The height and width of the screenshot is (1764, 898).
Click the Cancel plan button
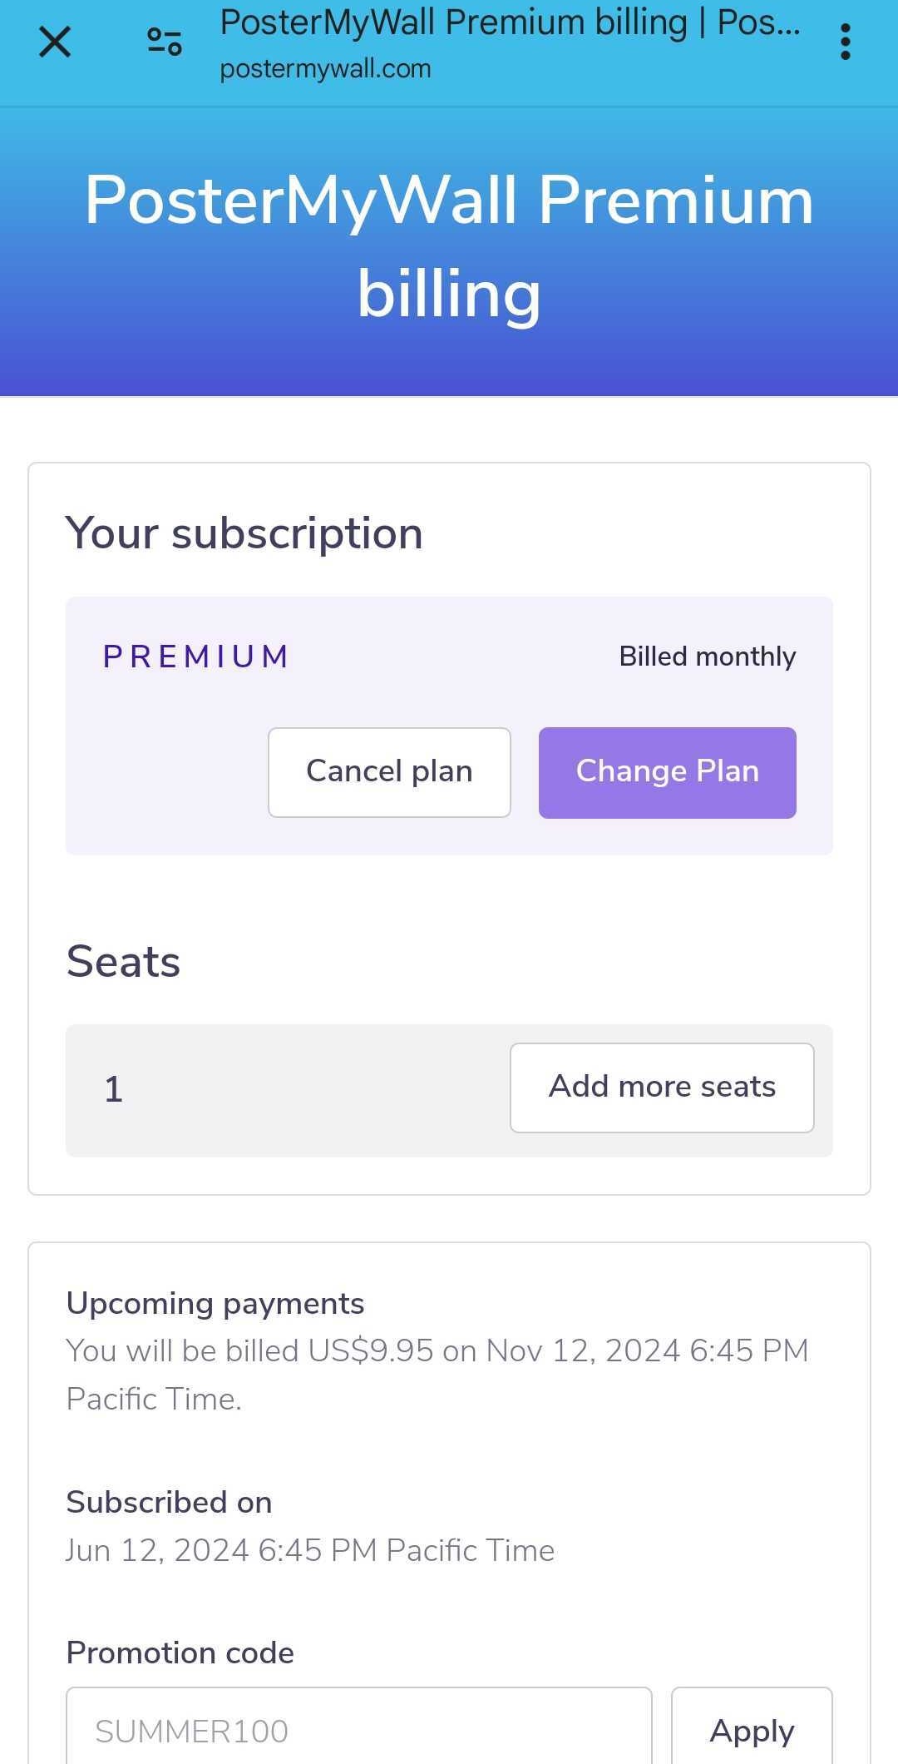(x=388, y=771)
